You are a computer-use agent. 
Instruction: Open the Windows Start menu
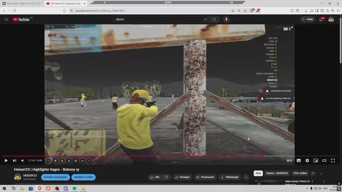[x=4, y=189]
